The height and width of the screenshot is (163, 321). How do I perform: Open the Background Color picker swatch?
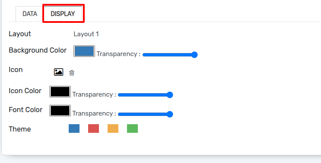pyautogui.click(x=84, y=51)
